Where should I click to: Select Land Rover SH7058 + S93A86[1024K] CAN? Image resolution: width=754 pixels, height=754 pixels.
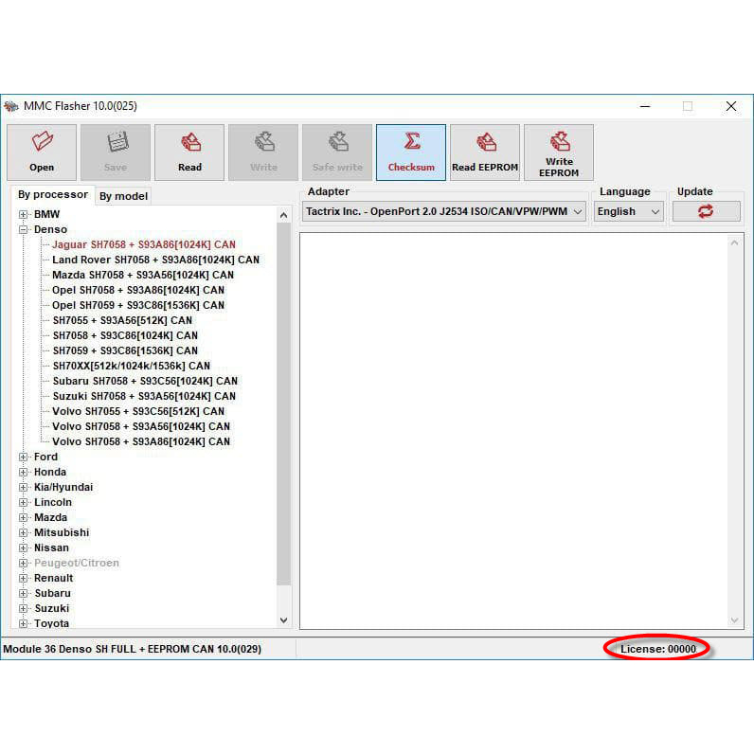tap(155, 260)
